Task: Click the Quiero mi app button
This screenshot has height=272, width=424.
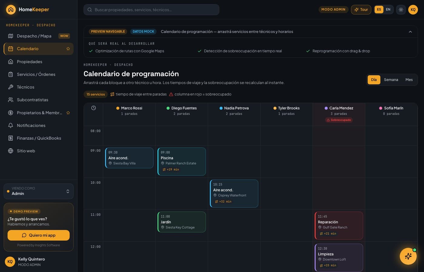Action: pyautogui.click(x=38, y=235)
